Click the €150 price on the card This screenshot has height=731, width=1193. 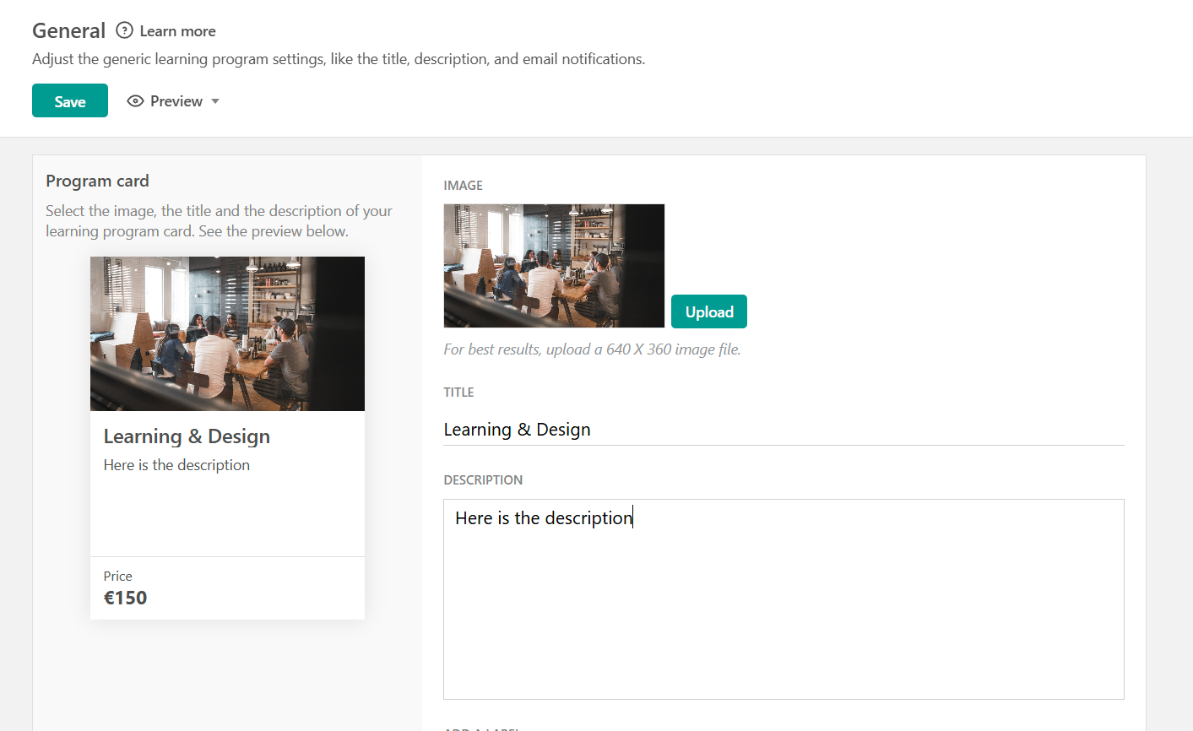(125, 598)
